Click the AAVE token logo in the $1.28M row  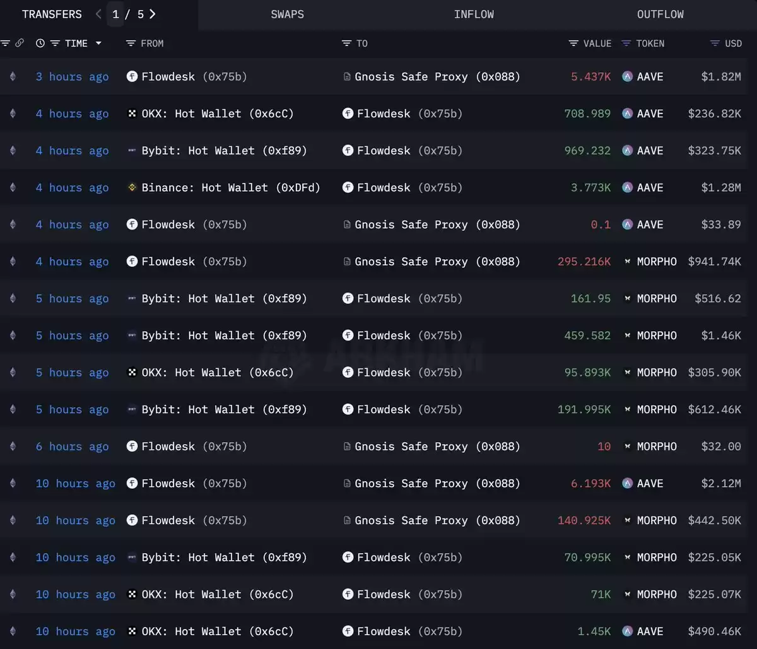pos(627,187)
